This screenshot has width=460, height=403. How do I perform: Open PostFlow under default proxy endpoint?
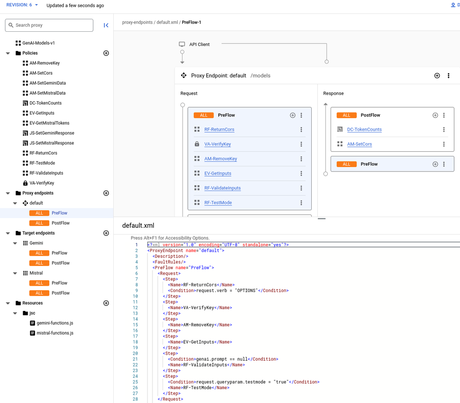[x=60, y=223]
